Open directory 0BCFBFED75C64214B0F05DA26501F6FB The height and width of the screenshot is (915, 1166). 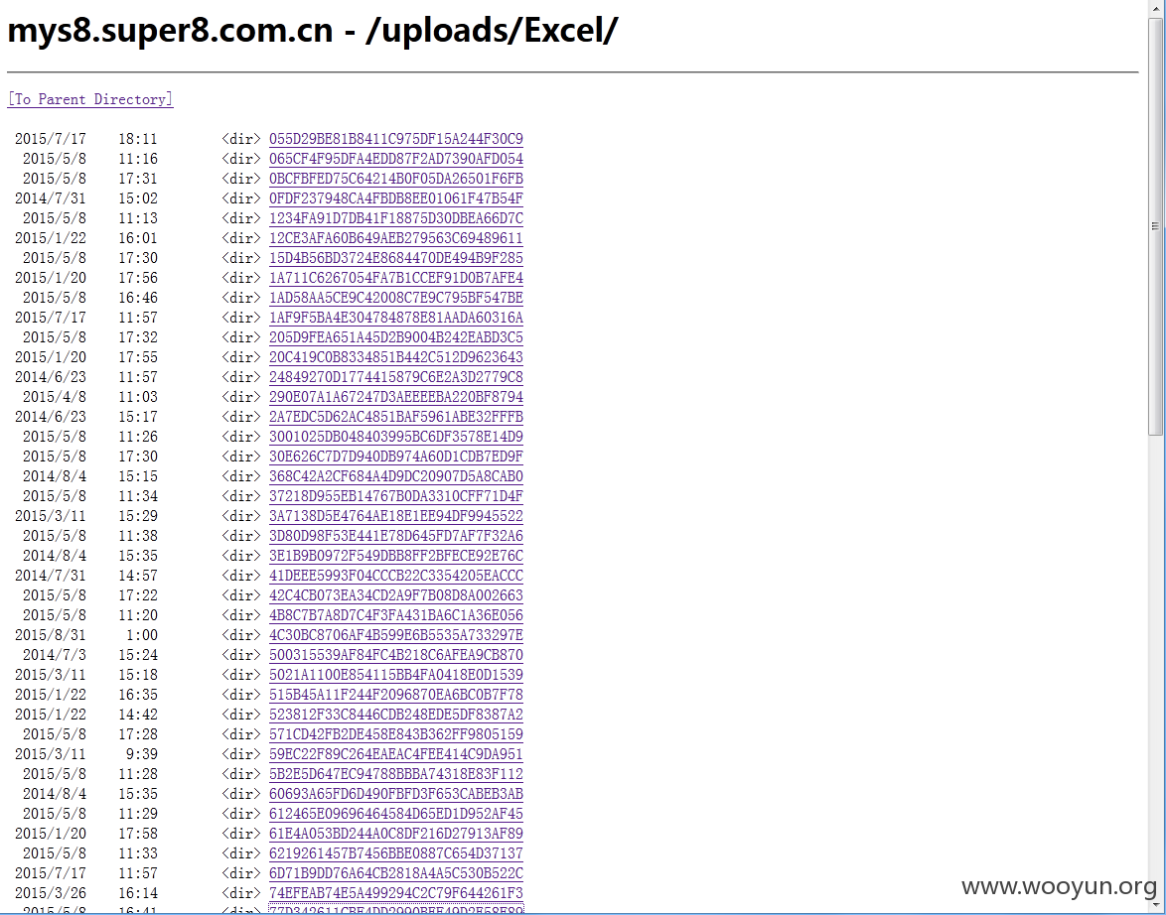click(395, 179)
